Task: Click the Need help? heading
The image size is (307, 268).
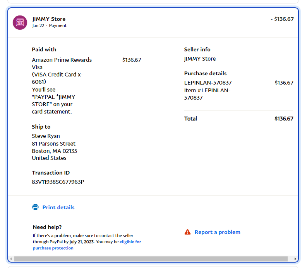Action: point(47,227)
